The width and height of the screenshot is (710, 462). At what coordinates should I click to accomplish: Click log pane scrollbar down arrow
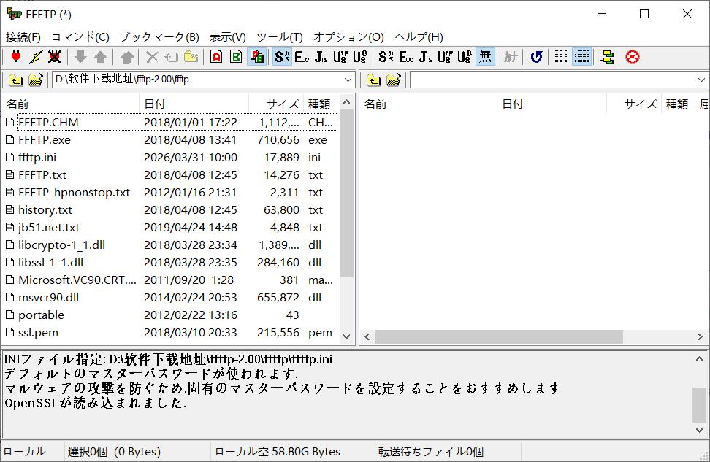click(x=700, y=430)
